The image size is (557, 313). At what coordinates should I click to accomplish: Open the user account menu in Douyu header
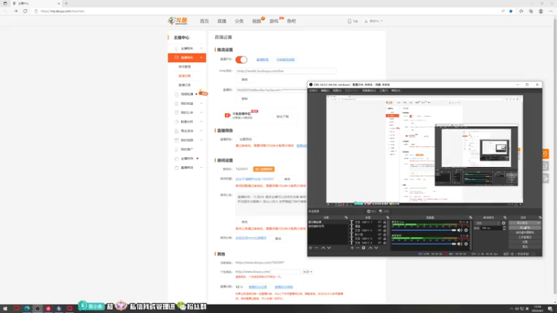point(373,22)
